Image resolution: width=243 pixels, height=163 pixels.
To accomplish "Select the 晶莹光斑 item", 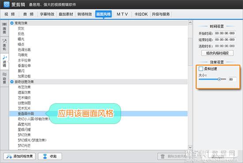I will tap(24, 124).
